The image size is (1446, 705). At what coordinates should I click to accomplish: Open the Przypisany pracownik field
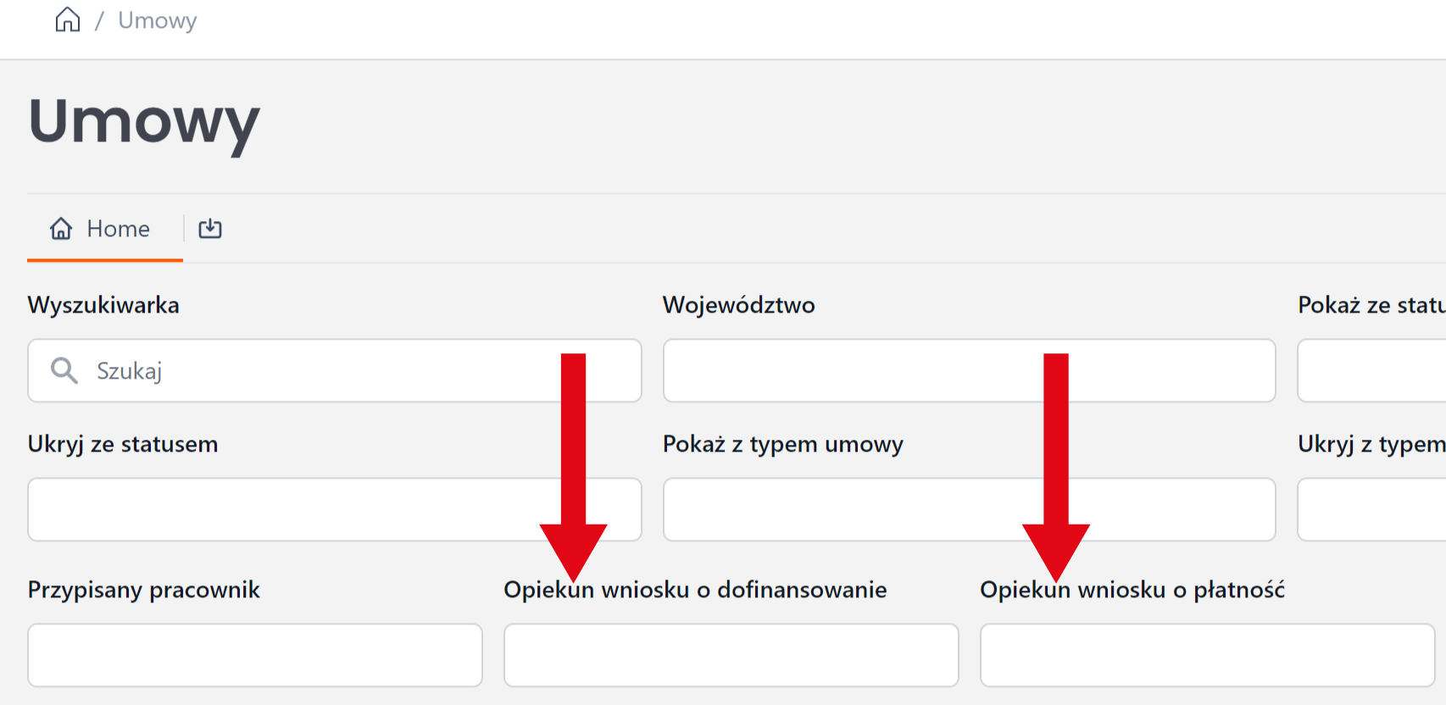[254, 655]
